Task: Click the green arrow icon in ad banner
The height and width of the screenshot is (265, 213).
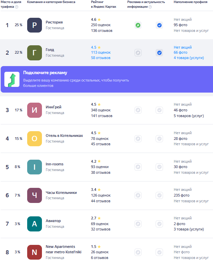Action: pyautogui.click(x=12, y=79)
